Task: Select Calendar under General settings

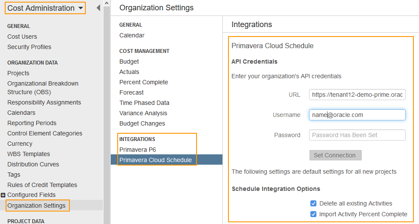Action: point(132,35)
